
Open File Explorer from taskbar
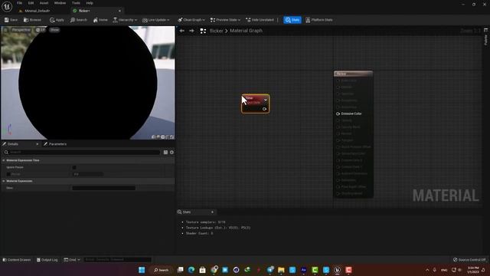tap(281, 270)
